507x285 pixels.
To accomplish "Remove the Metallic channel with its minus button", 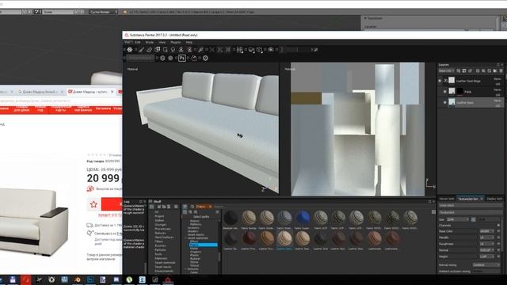I will click(499, 237).
